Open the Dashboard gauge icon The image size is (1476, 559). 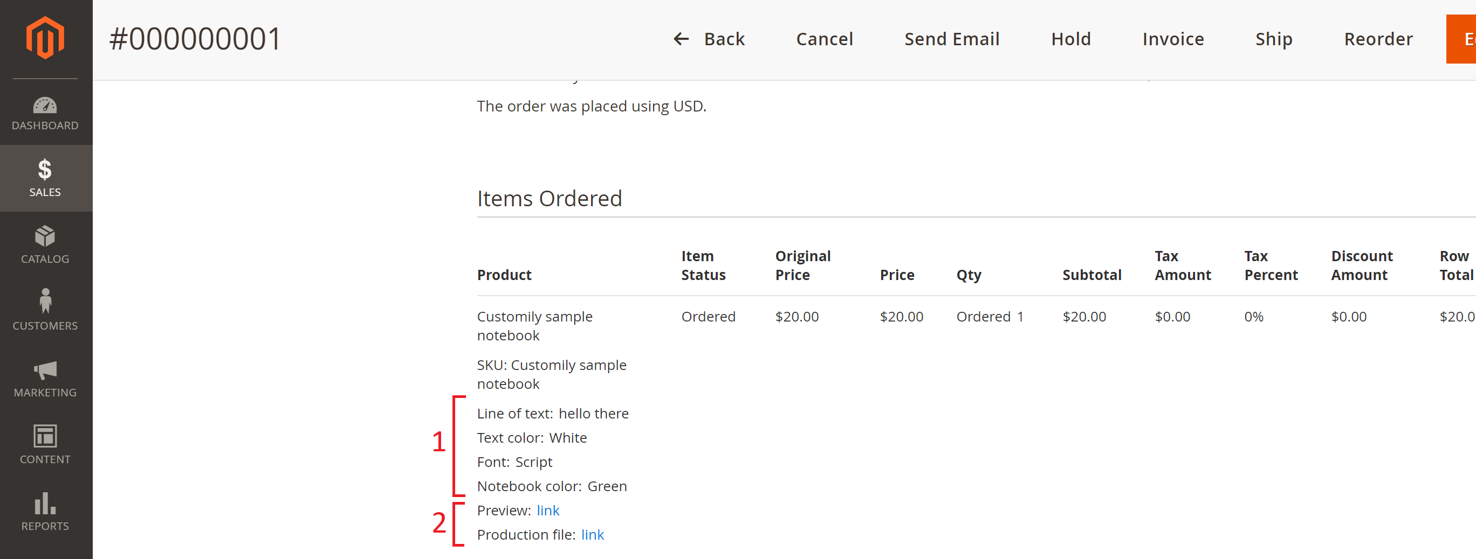(45, 106)
